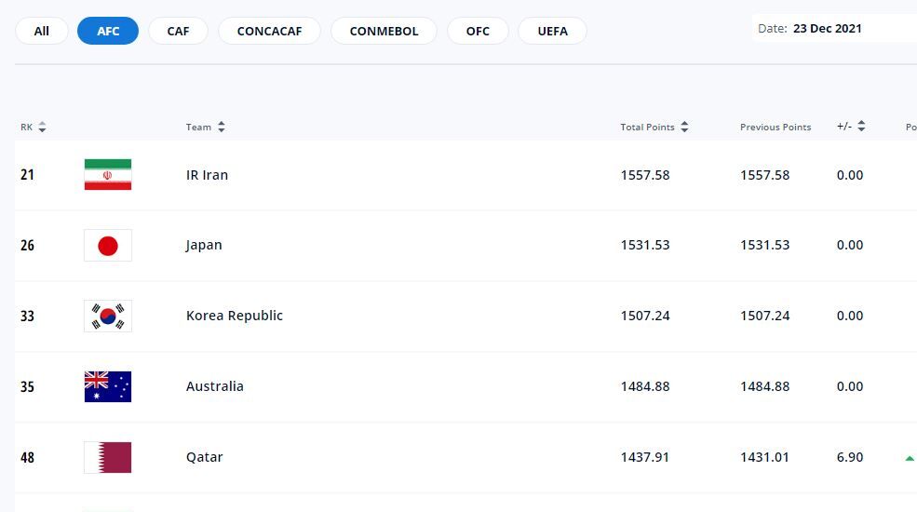917x512 pixels.
Task: Click the Korea Republic flag icon
Action: tap(108, 317)
